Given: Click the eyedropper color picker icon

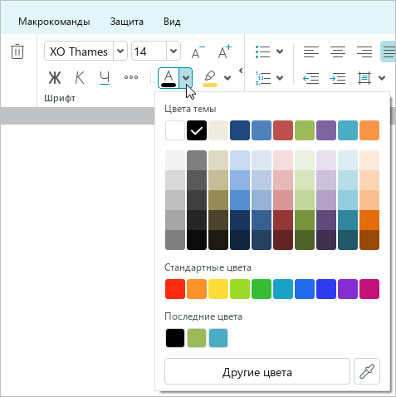Looking at the screenshot, I should (x=367, y=371).
